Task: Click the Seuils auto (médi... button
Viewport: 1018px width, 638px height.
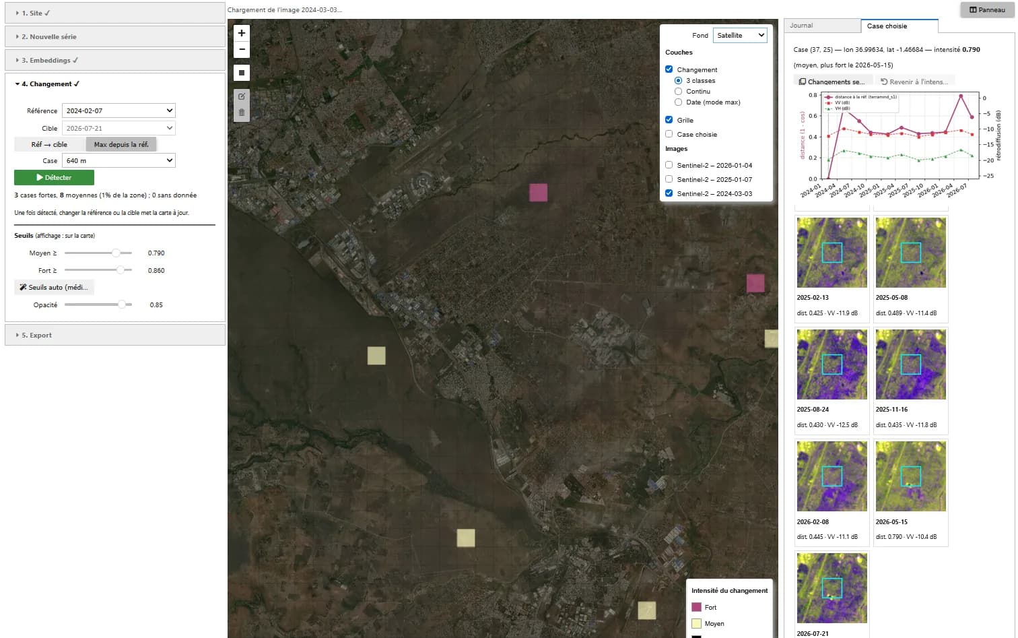Action: (x=54, y=287)
